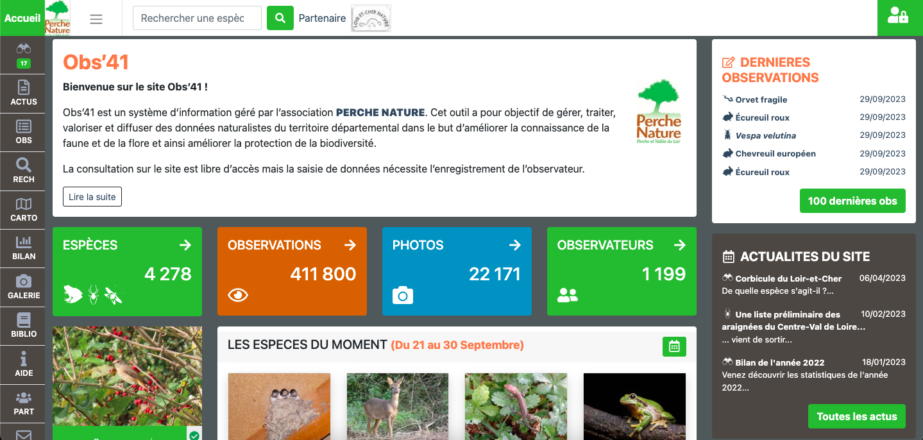The width and height of the screenshot is (923, 440).
Task: Open the envelope contact sidebar icon
Action: 23,435
